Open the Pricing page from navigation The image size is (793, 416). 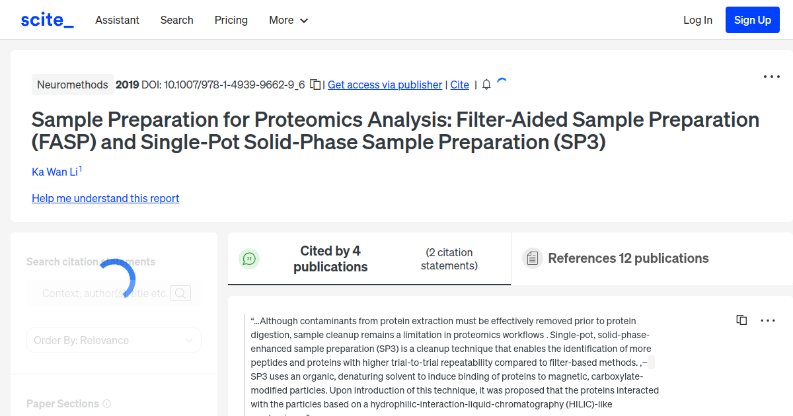pos(231,20)
